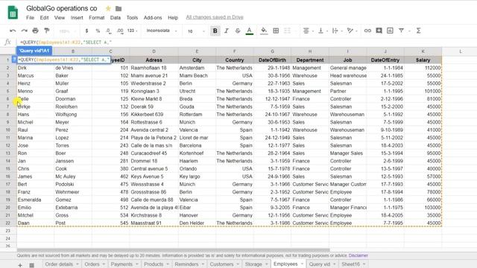This screenshot has width=477, height=268.
Task: Open the font size dropdown
Action: (195, 31)
